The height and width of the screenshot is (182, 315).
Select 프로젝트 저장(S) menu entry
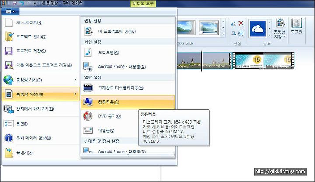pos(40,51)
